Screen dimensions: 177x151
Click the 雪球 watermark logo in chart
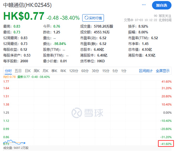pyautogui.click(x=87, y=113)
